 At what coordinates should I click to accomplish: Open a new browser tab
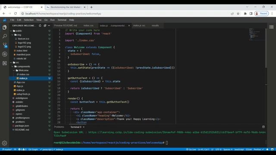tap(91, 7)
